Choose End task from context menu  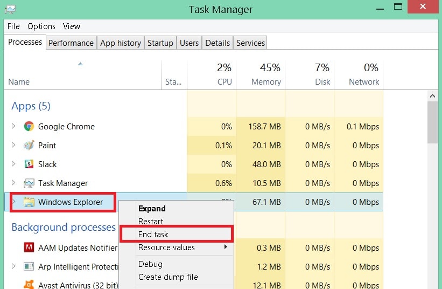(x=153, y=235)
